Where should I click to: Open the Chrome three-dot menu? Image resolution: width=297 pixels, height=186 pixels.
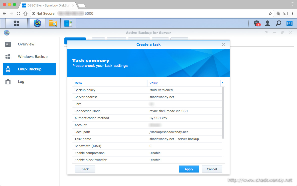(293, 13)
